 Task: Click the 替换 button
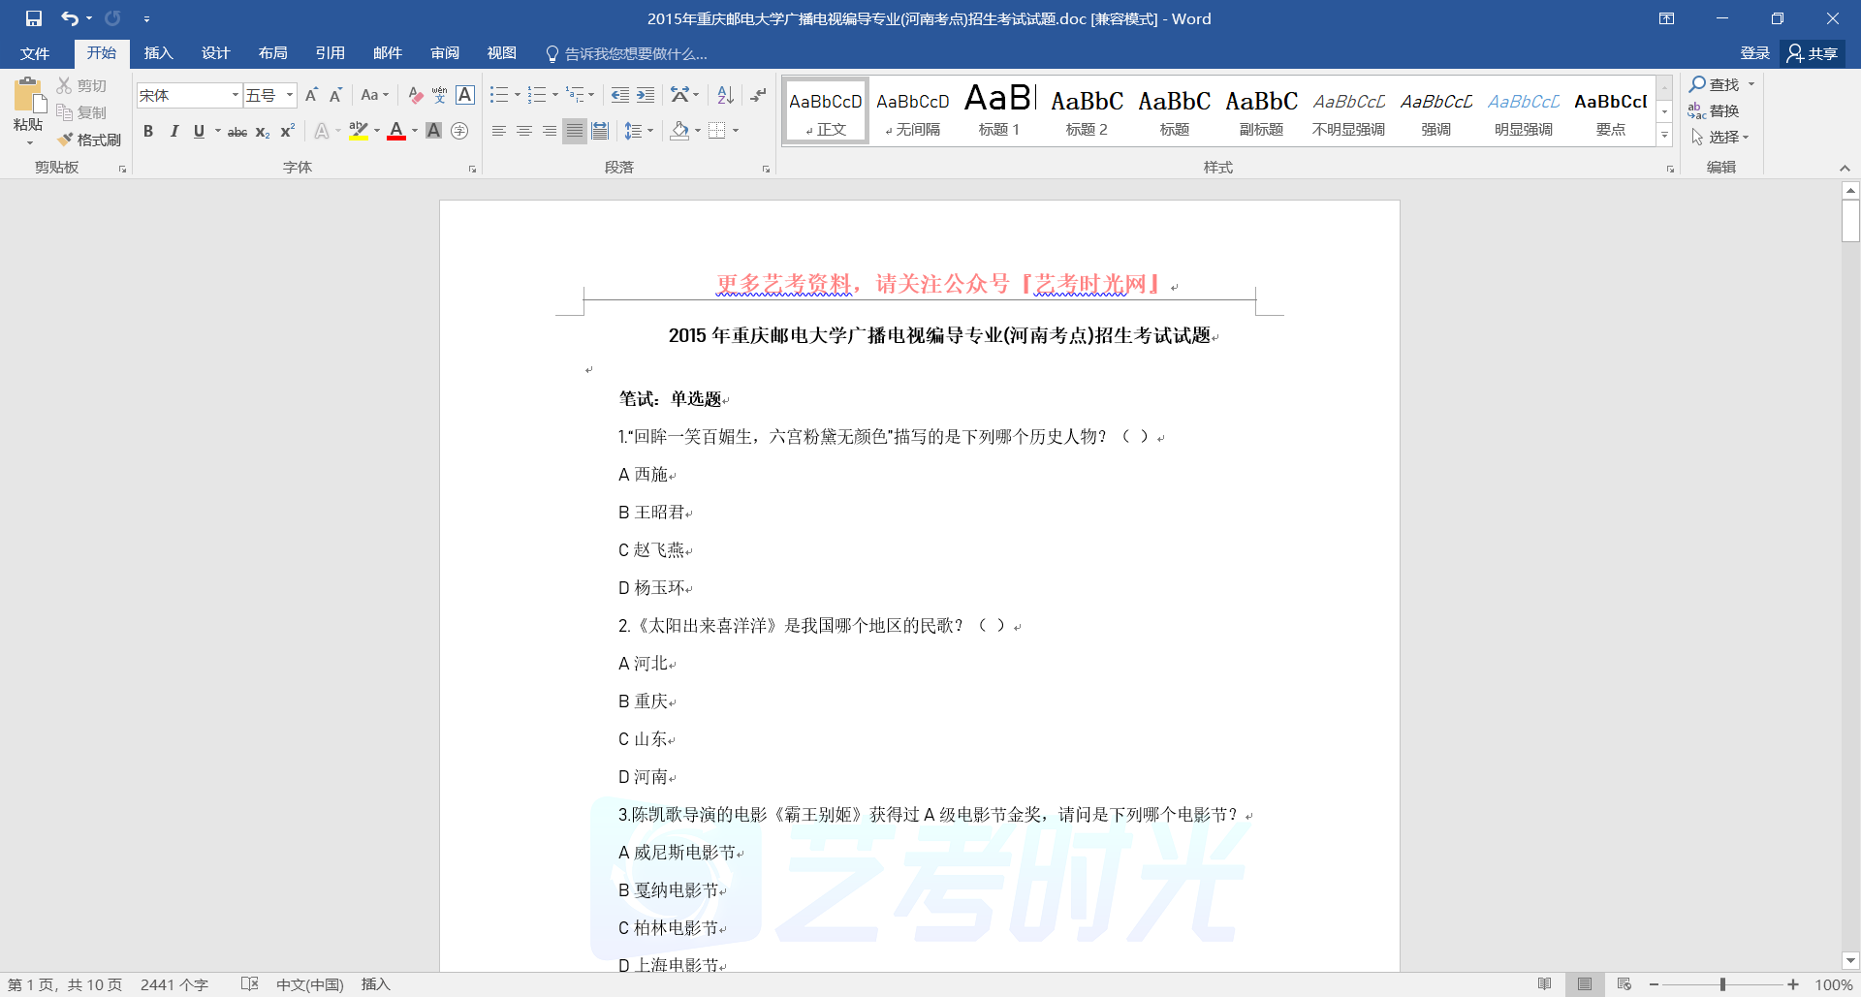(1714, 110)
